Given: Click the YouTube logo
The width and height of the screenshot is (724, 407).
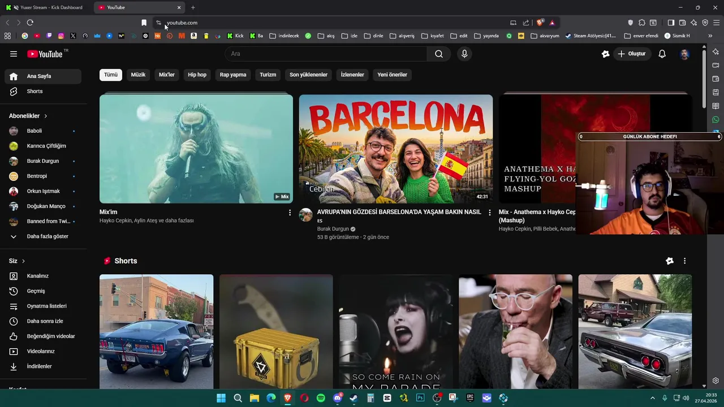Looking at the screenshot, I should tap(45, 54).
